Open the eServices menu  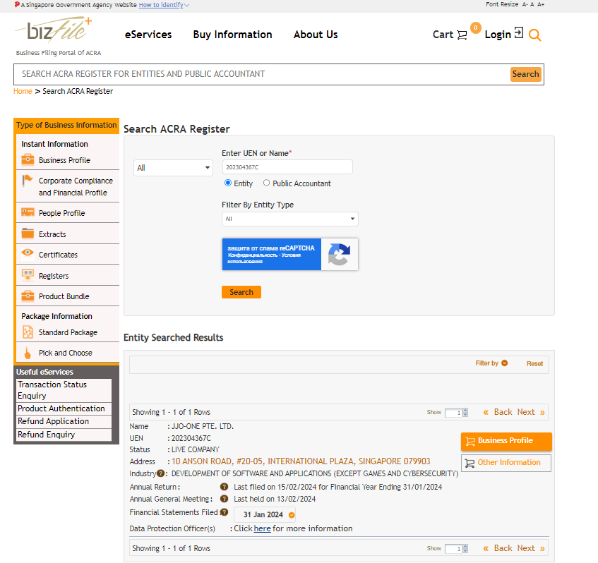coord(148,35)
